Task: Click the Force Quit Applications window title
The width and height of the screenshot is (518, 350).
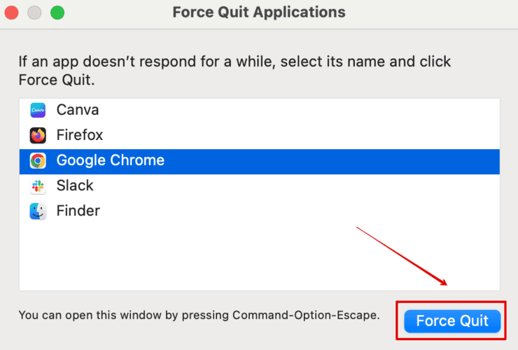Action: [259, 13]
